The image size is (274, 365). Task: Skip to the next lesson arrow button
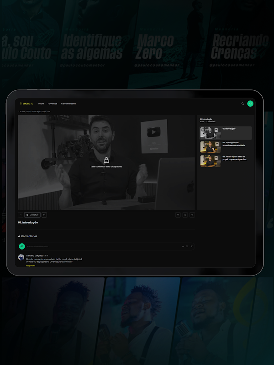[x=44, y=215]
